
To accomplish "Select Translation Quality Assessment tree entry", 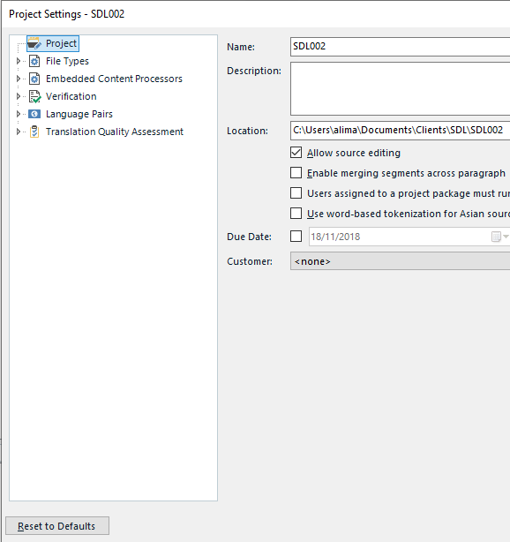I will (115, 132).
